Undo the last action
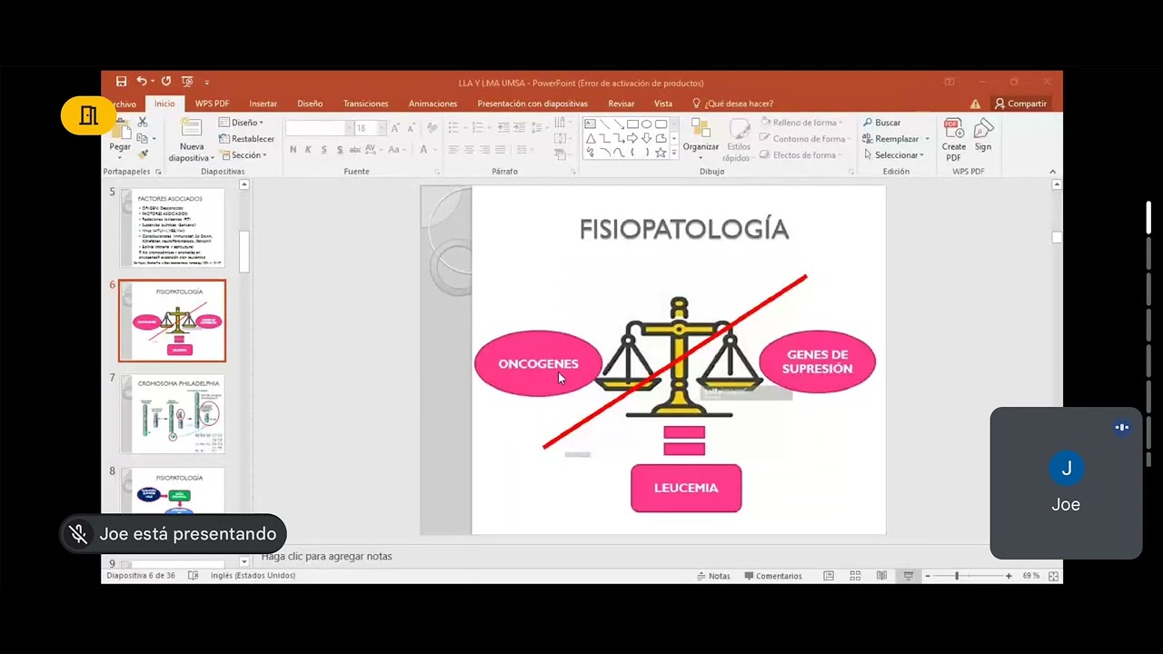 coord(142,82)
